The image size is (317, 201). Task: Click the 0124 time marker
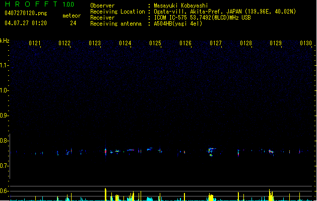pyautogui.click(x=125, y=43)
